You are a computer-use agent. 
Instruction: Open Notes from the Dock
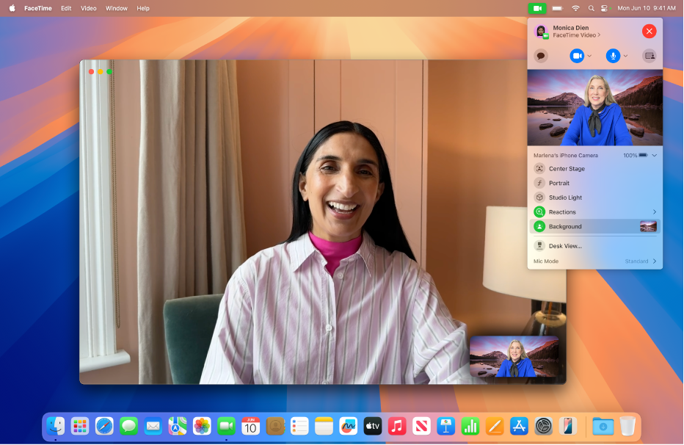coord(324,426)
